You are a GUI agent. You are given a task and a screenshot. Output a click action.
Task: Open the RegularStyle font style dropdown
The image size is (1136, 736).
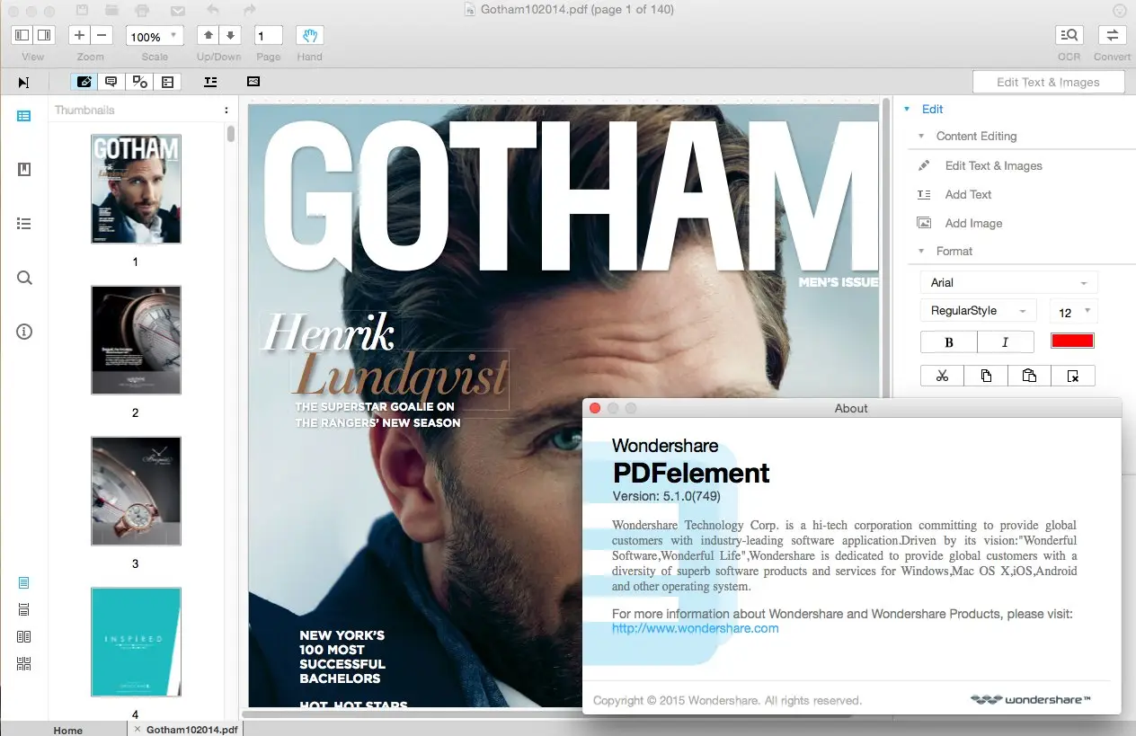[x=978, y=311]
